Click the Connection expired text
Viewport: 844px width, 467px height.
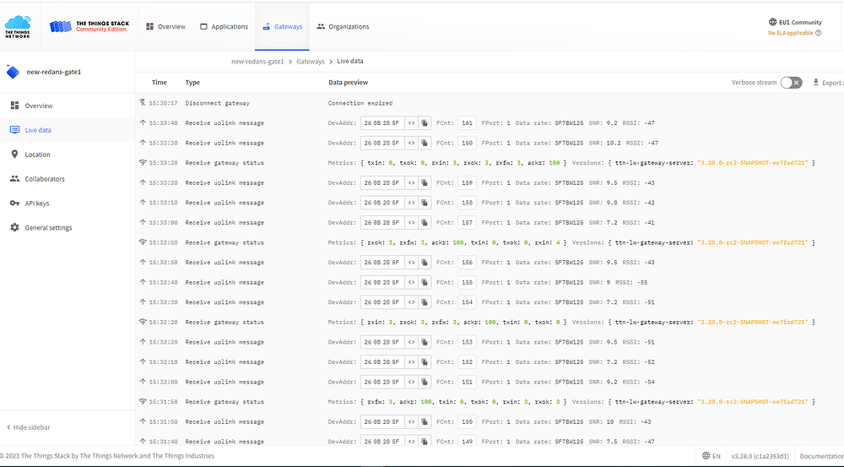click(360, 103)
